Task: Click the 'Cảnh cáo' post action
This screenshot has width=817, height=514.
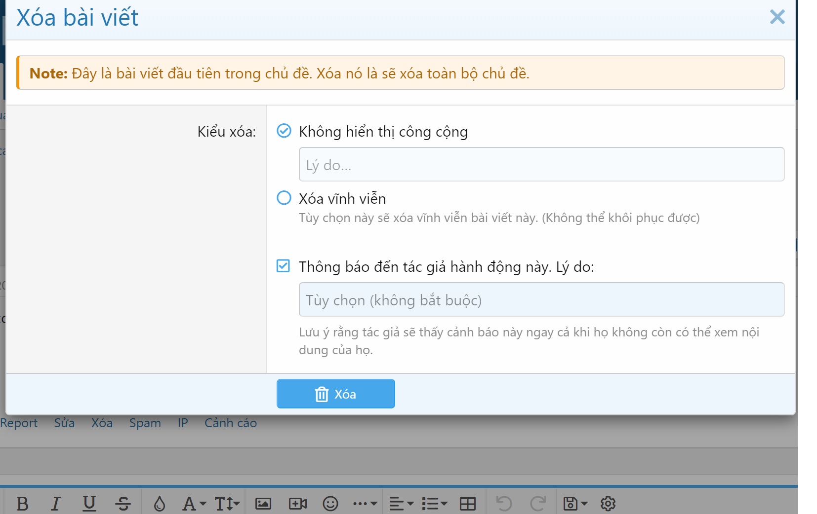Action: pos(230,423)
